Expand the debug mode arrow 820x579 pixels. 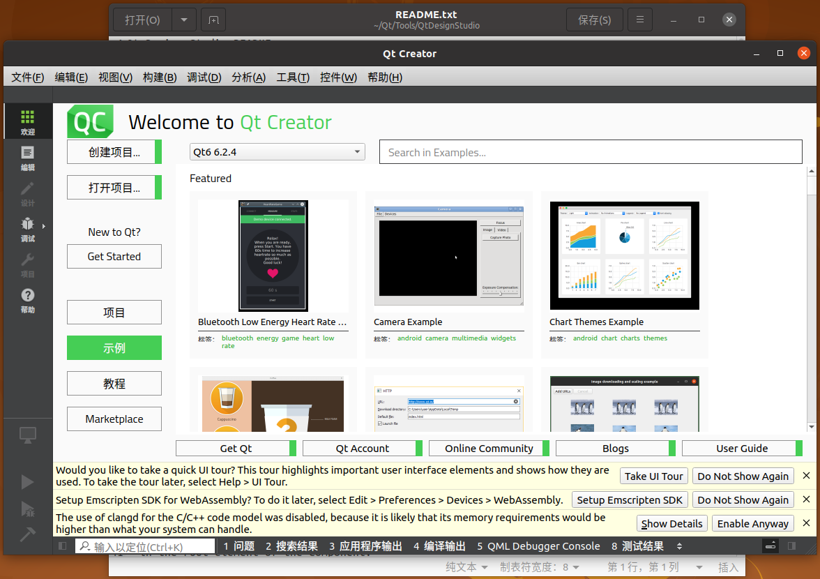tap(44, 227)
